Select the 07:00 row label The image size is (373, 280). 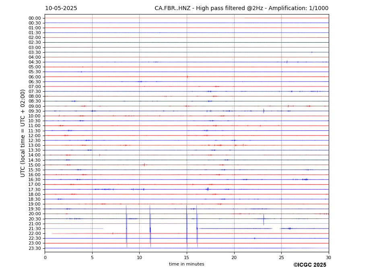[x=35, y=86]
